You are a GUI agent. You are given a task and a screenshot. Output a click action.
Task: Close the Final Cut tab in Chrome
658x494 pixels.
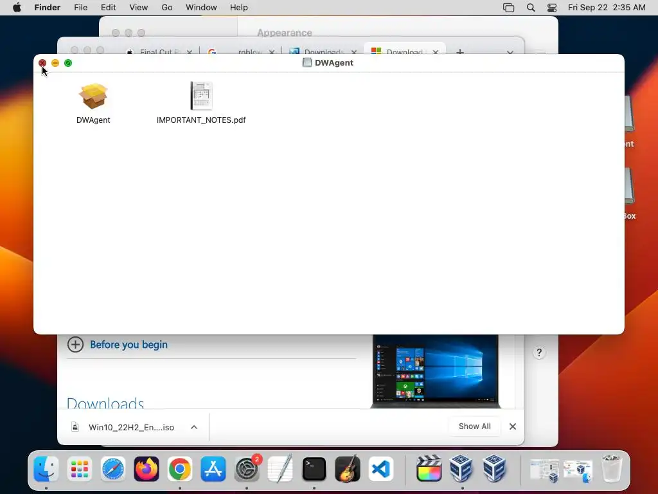pos(190,52)
